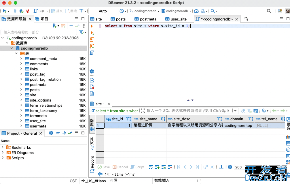Switch results to 文本 text view
Viewport: 290px width, 184px height.
[92, 143]
